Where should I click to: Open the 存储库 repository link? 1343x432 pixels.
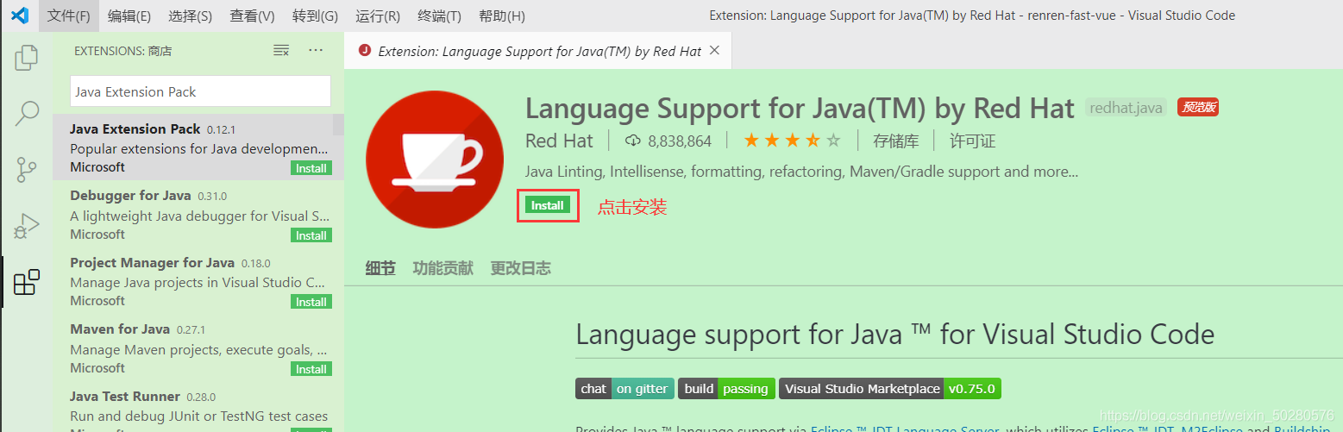[x=896, y=141]
